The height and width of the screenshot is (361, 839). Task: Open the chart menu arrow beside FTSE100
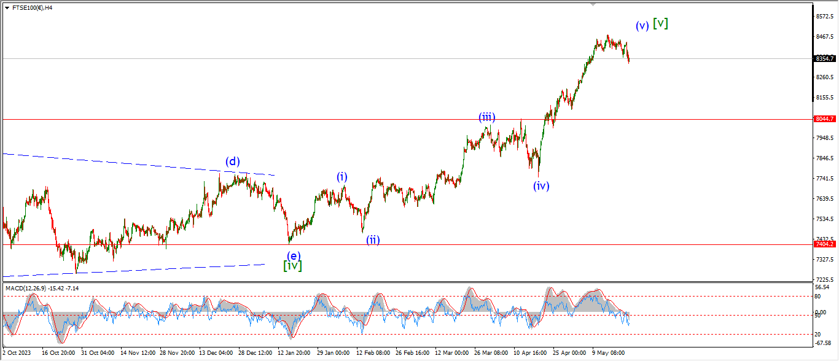(x=7, y=7)
